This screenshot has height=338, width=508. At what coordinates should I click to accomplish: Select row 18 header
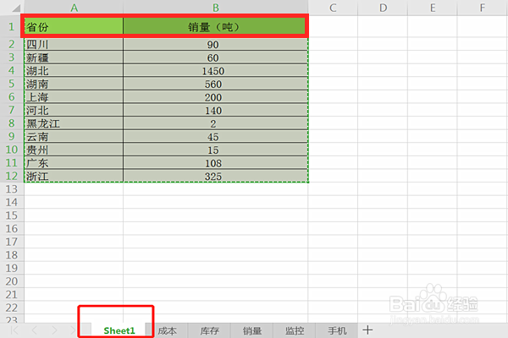[12, 255]
